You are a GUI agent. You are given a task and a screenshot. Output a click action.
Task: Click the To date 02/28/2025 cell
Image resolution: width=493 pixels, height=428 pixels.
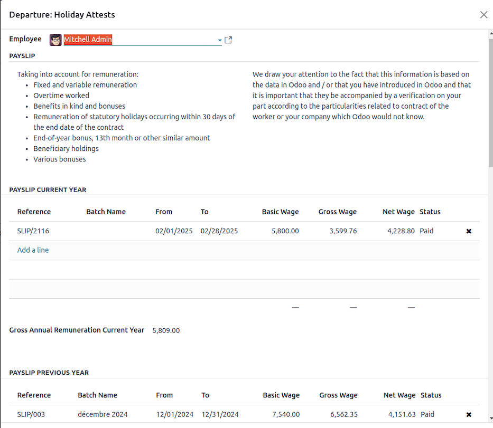coord(219,231)
